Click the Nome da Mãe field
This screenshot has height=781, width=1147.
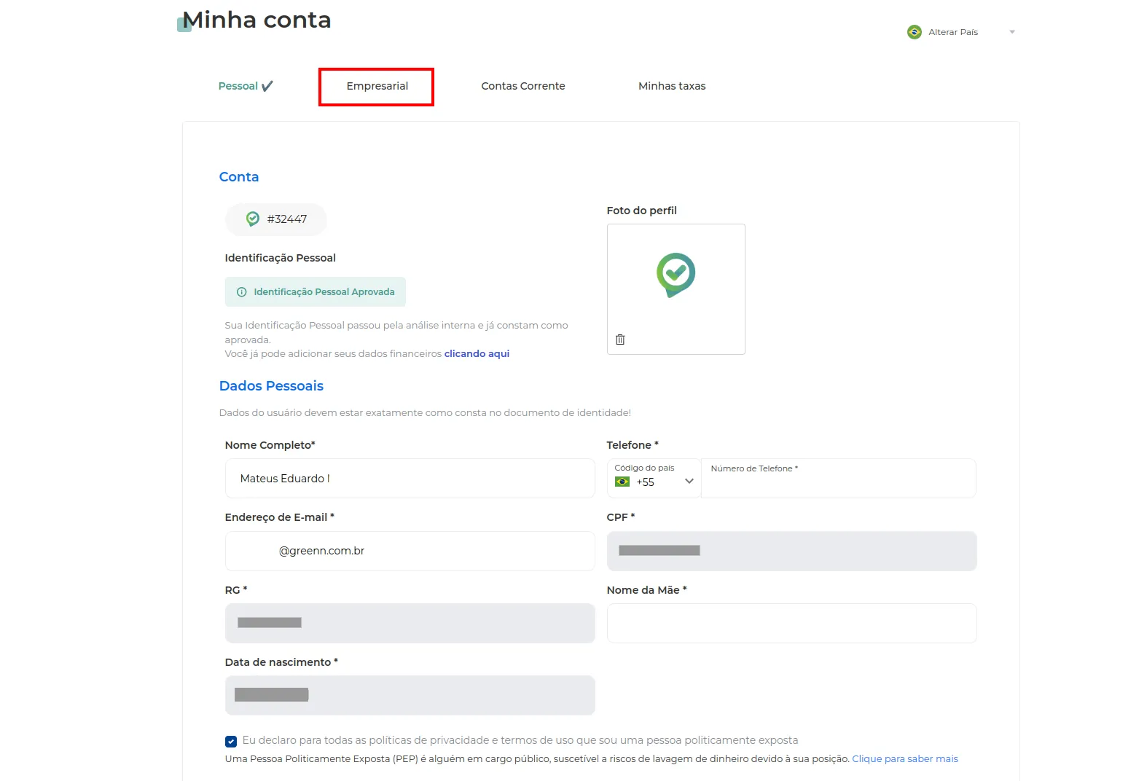(791, 623)
